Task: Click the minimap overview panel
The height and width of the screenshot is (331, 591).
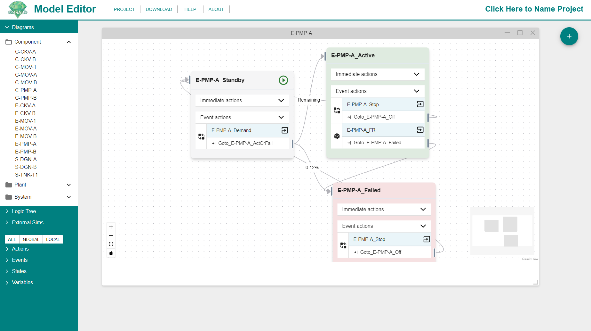Action: click(x=502, y=231)
